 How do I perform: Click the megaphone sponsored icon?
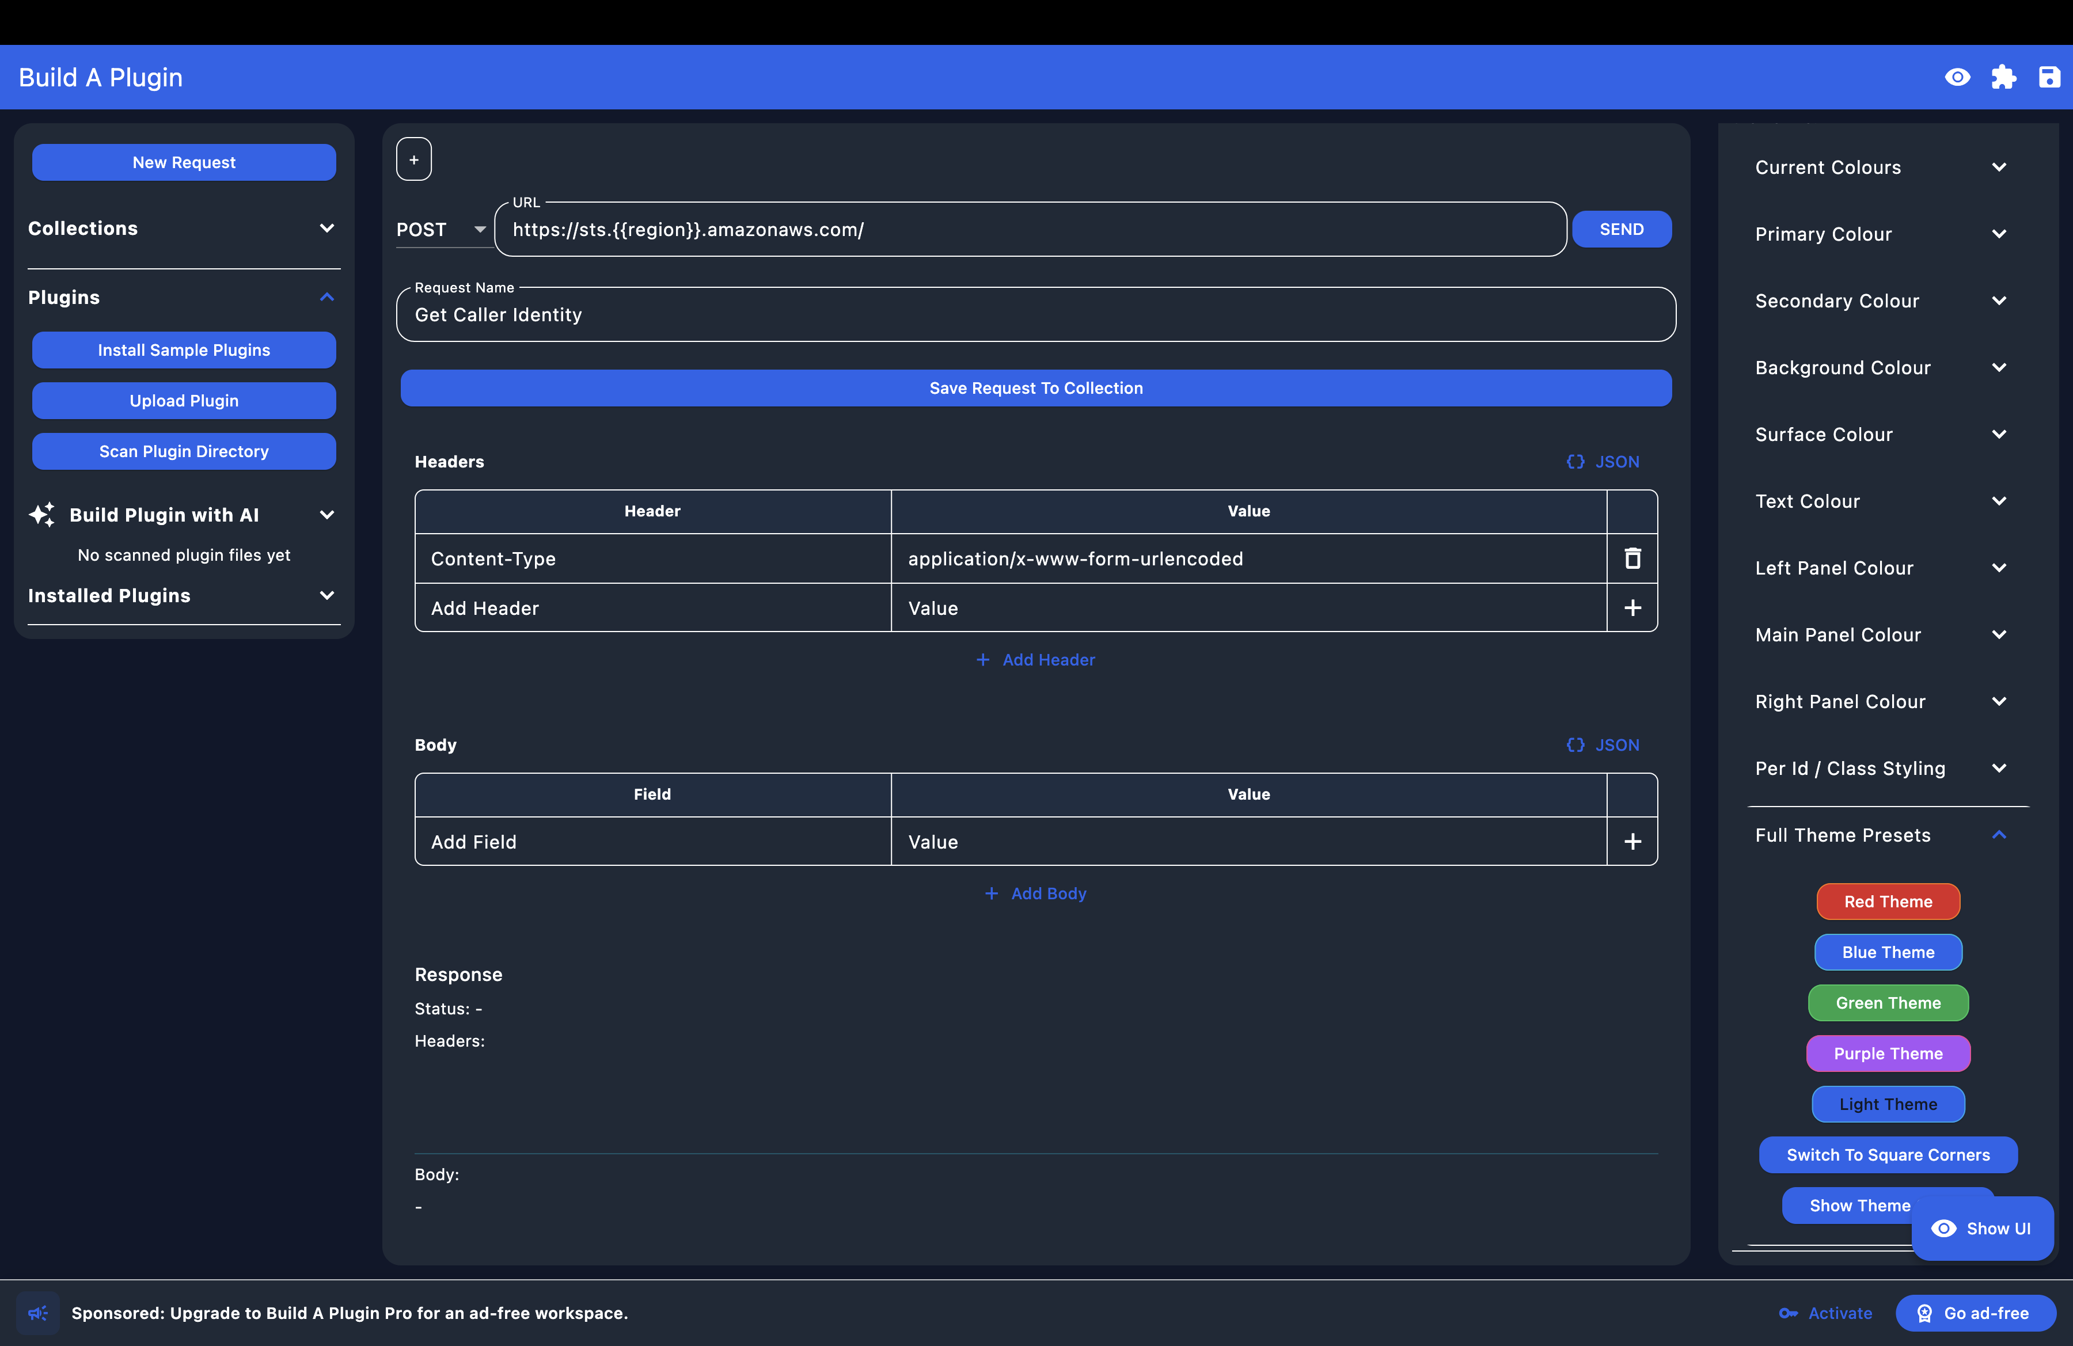pyautogui.click(x=37, y=1313)
